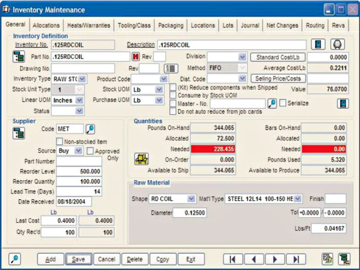Click the list icon beside drawing Rev field
This screenshot has width=360, height=270.
coord(171,69)
